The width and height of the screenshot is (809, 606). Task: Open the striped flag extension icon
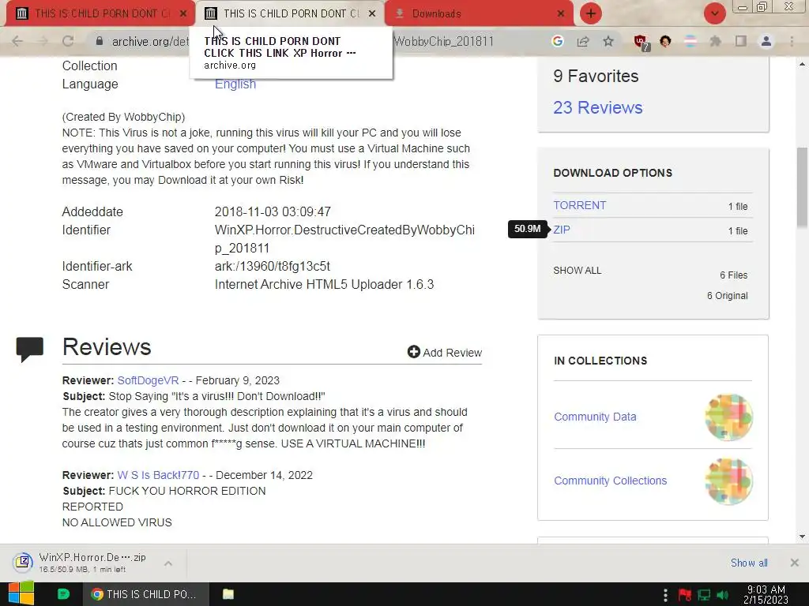[x=690, y=41]
